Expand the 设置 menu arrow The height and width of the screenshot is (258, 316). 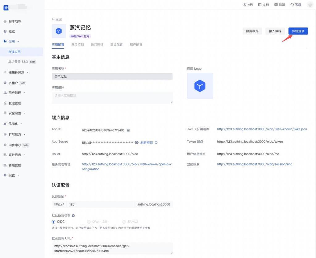point(18,175)
